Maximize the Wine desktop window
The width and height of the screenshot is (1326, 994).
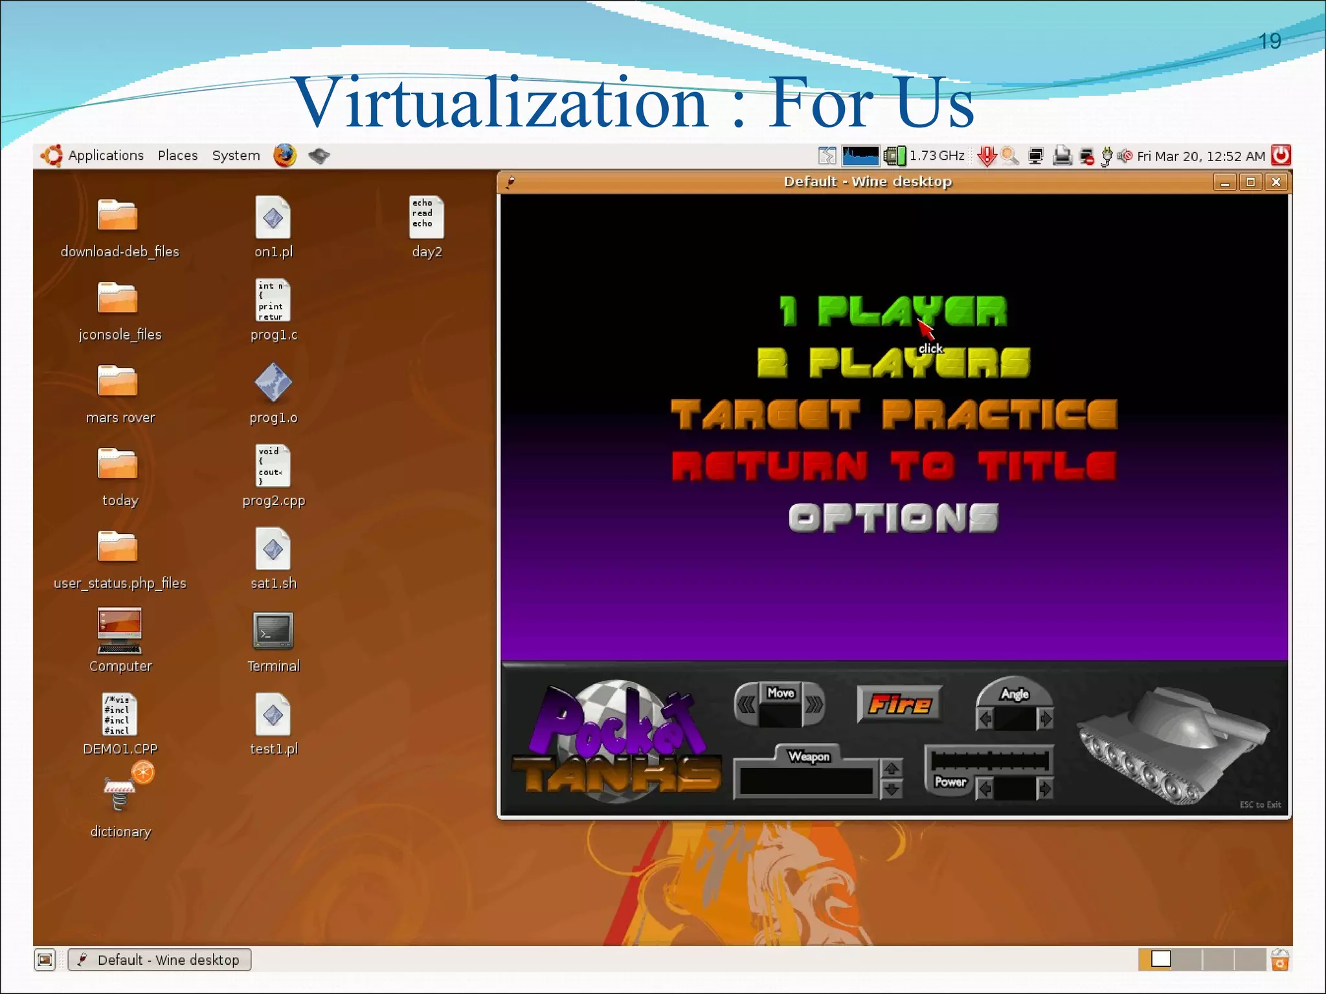coord(1250,182)
